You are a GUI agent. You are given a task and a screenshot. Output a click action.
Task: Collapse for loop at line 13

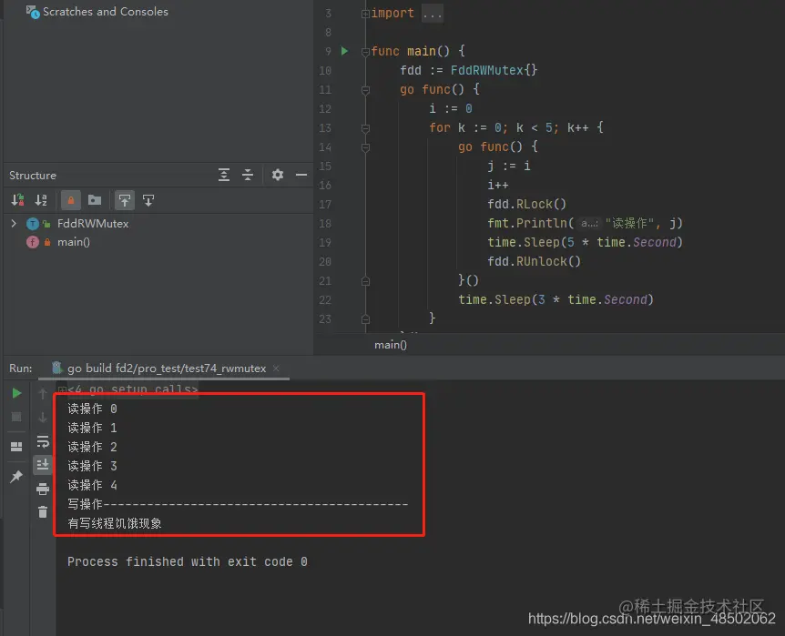tap(365, 128)
